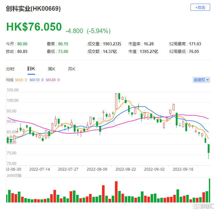Click the 105.00 price axis label

click(13, 90)
